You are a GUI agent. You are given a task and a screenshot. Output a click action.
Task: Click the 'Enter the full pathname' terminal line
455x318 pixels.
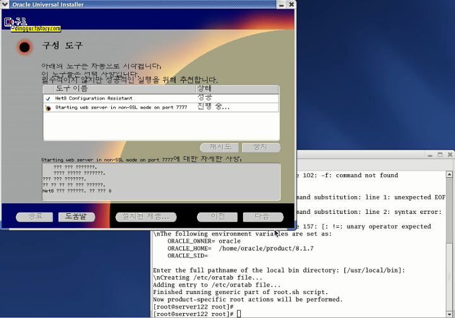(279, 271)
